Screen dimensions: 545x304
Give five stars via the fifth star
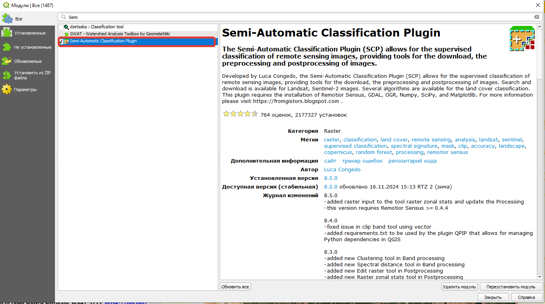[x=255, y=114]
